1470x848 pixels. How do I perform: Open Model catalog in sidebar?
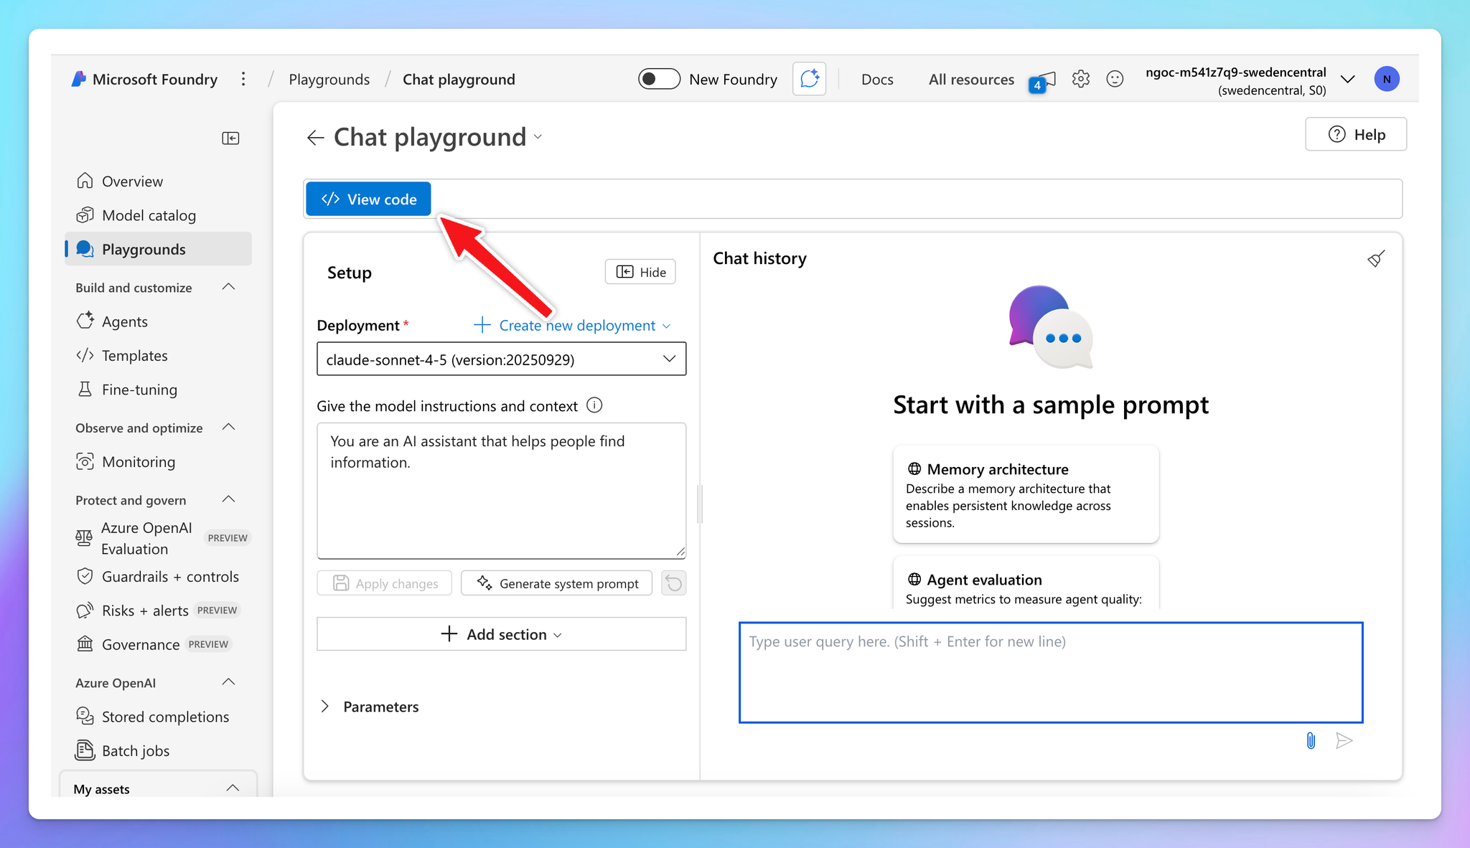(x=149, y=215)
